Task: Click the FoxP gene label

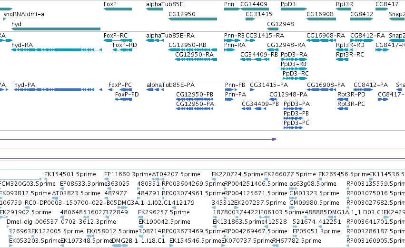Action: pos(110,4)
